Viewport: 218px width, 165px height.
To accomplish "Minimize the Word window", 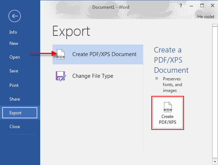I will 192,6.
